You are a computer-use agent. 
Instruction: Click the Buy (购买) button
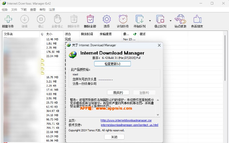click(118, 92)
